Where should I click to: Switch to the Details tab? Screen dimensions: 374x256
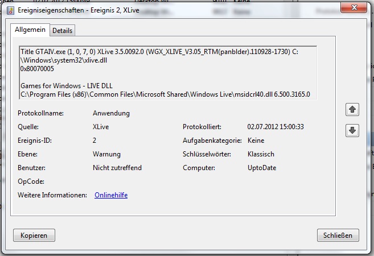point(63,31)
